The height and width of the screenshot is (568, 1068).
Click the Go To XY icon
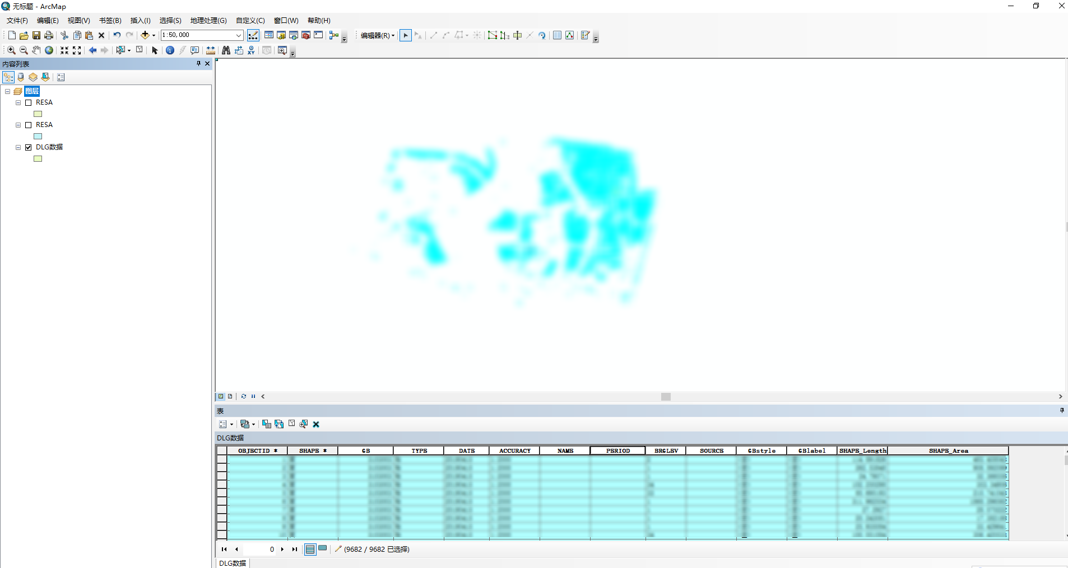(x=252, y=50)
